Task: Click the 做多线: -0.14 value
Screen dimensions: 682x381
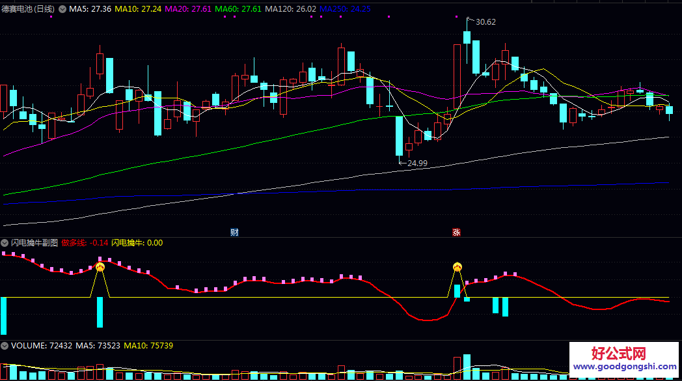Action: click(85, 243)
